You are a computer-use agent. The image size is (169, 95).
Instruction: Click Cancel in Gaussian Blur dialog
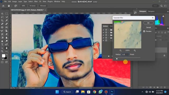148,27
